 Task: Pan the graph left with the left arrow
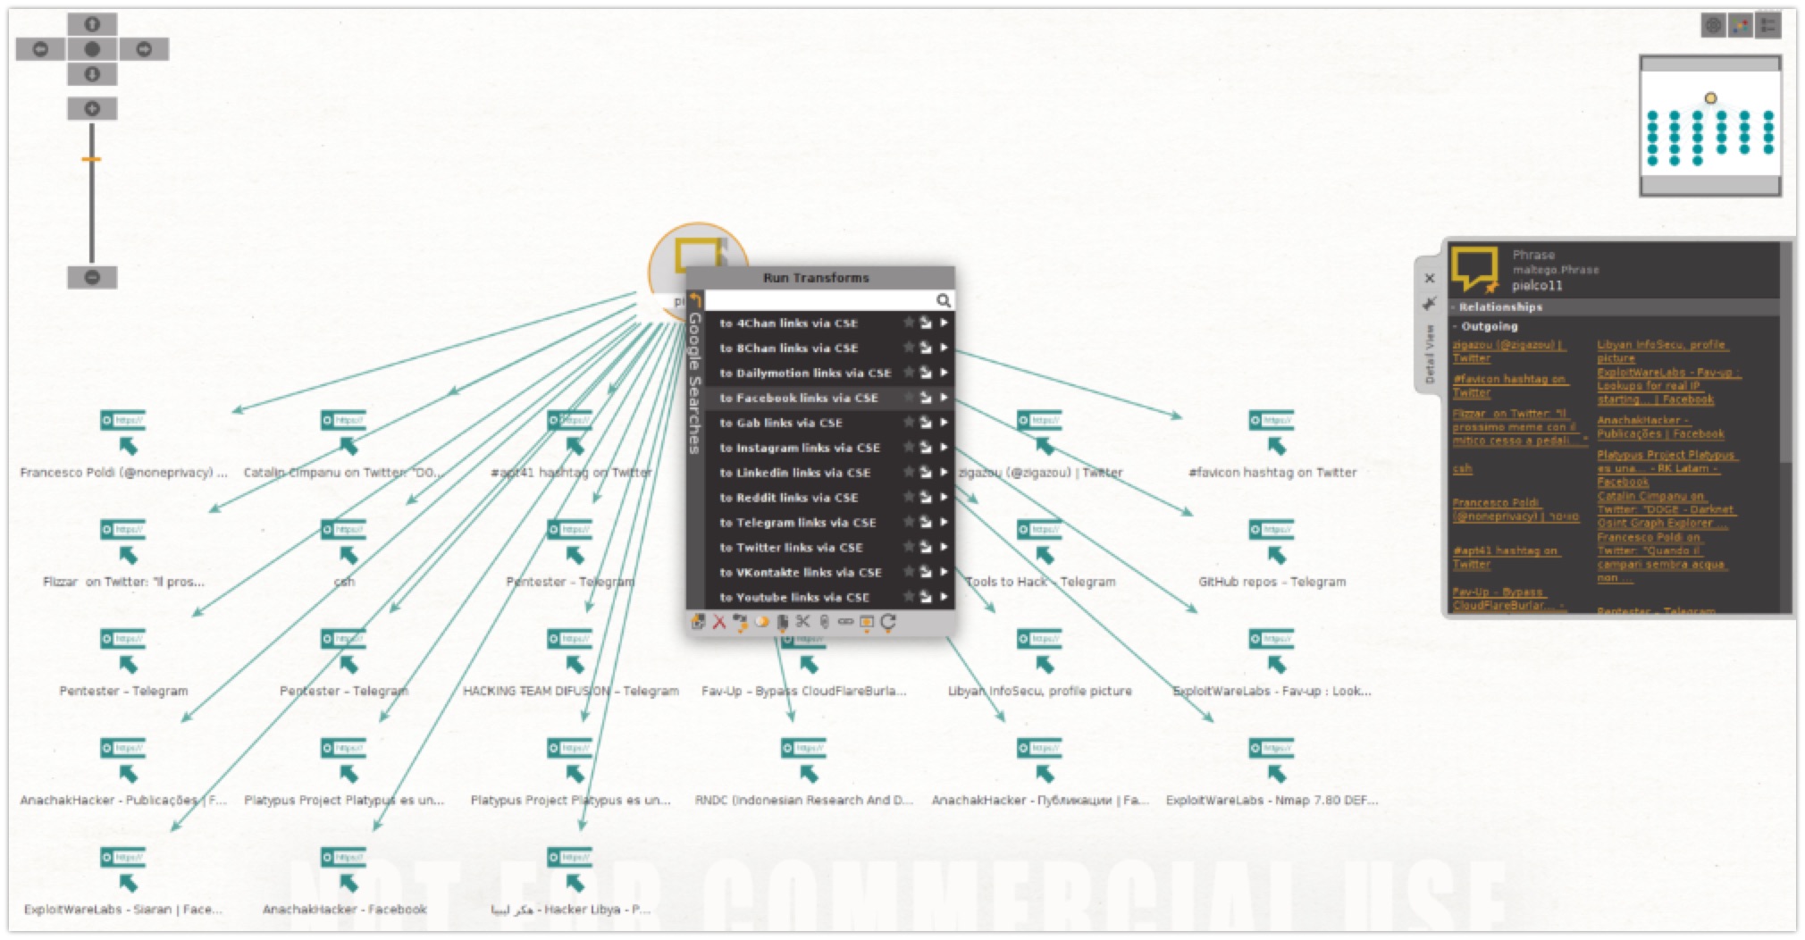pos(40,49)
